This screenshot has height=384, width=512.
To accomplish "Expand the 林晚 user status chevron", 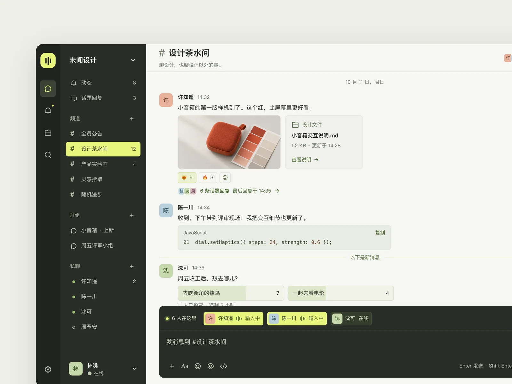I will pyautogui.click(x=134, y=369).
